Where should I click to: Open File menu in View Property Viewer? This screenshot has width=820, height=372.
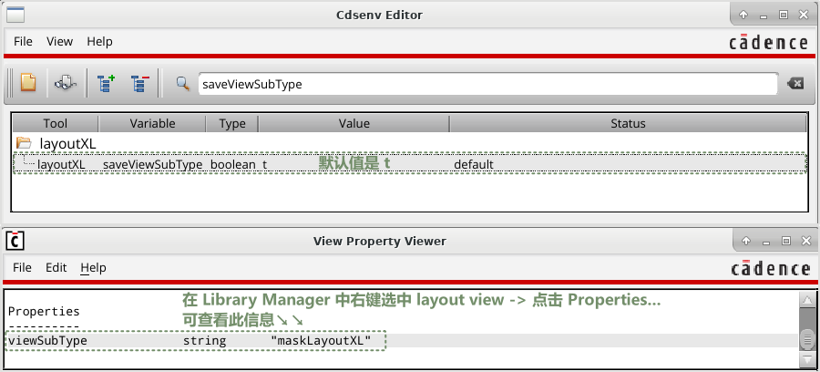pos(22,267)
